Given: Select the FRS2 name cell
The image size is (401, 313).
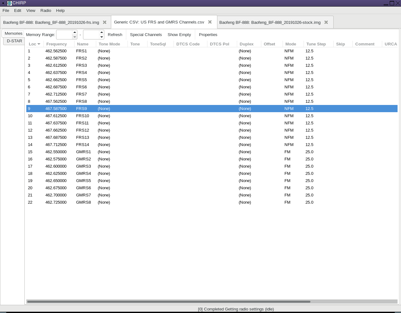Looking at the screenshot, I should (x=81, y=58).
